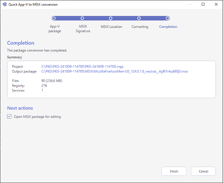Screen dimensions: 223x183
Task: Close the conversion wizard window
Action: click(216, 4)
